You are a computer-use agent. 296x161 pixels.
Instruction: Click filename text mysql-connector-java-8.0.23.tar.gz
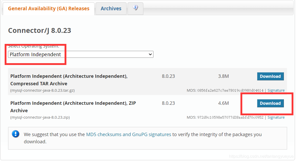(x=42, y=90)
